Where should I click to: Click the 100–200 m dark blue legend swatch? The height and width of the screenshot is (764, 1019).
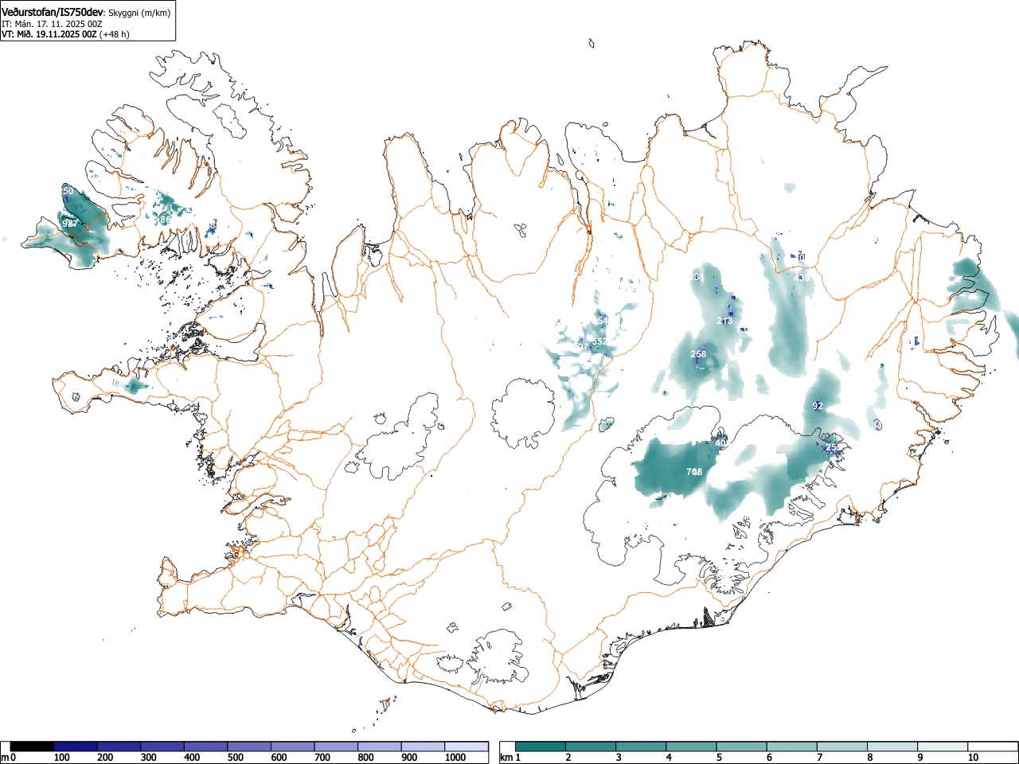[76, 746]
